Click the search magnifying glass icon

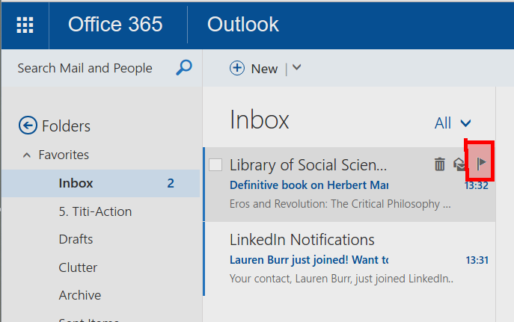[184, 68]
